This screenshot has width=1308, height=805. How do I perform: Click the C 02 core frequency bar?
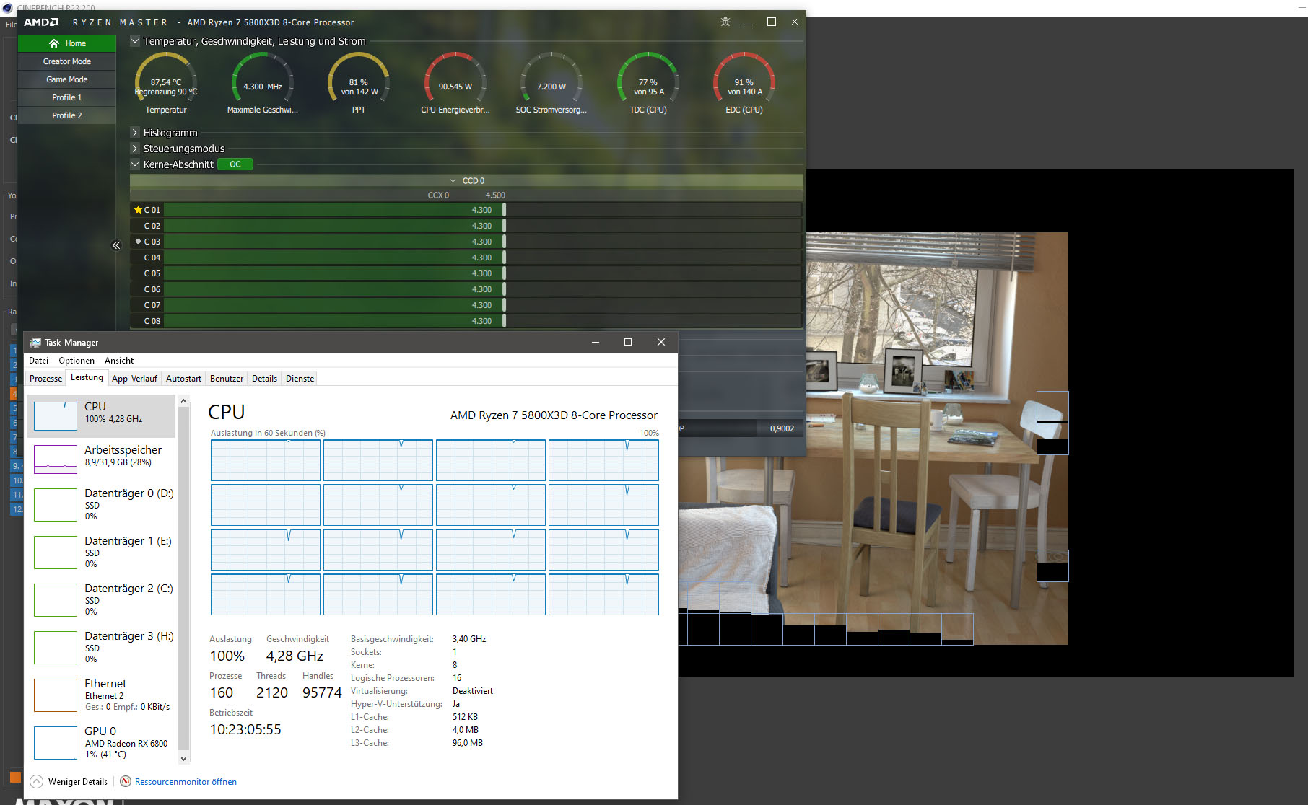click(x=483, y=226)
